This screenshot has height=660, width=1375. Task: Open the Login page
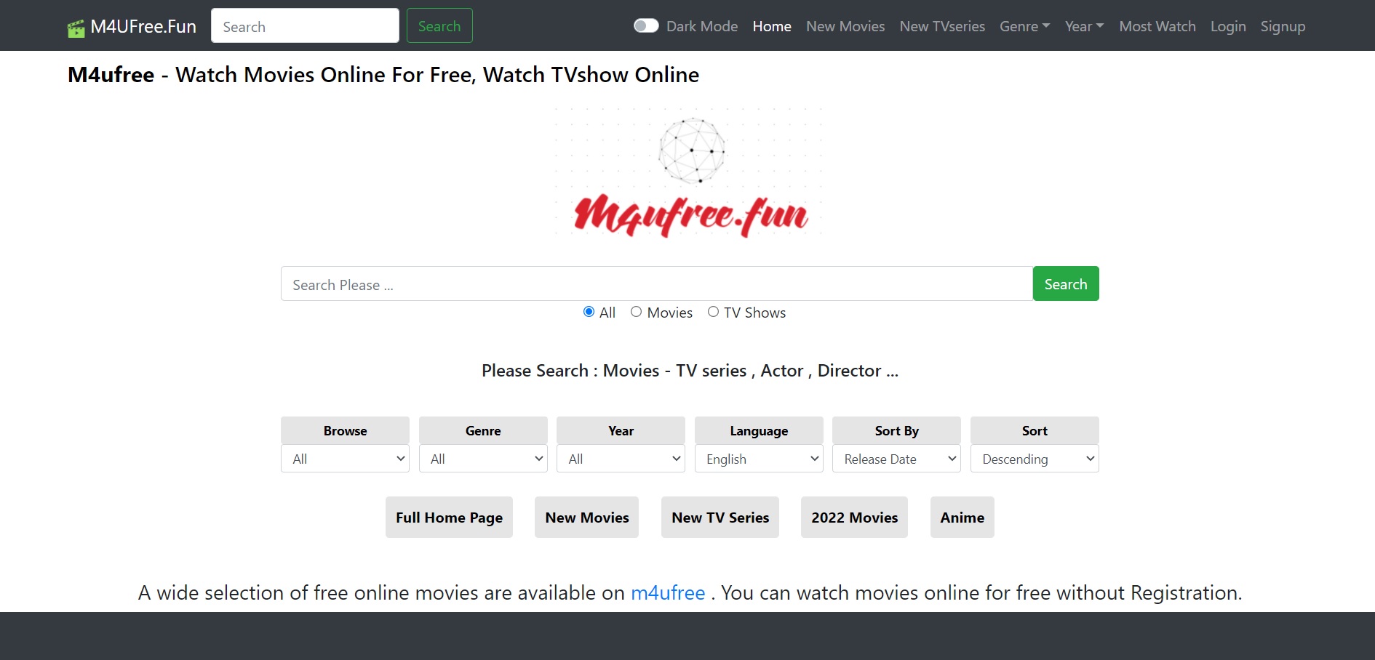(x=1228, y=26)
